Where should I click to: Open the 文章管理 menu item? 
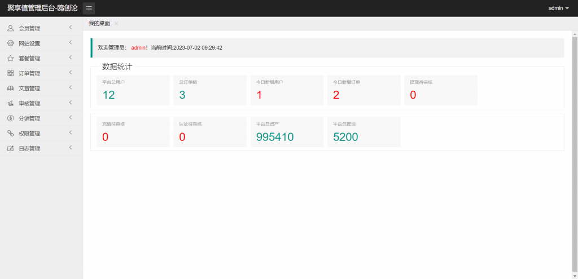coord(41,88)
